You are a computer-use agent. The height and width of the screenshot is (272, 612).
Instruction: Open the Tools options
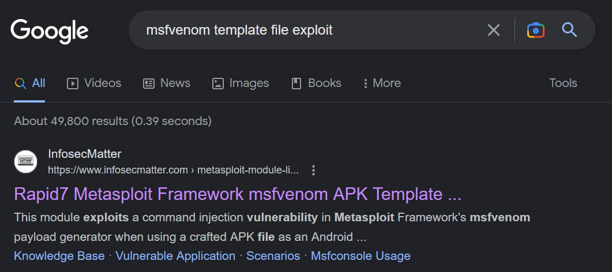pos(563,83)
